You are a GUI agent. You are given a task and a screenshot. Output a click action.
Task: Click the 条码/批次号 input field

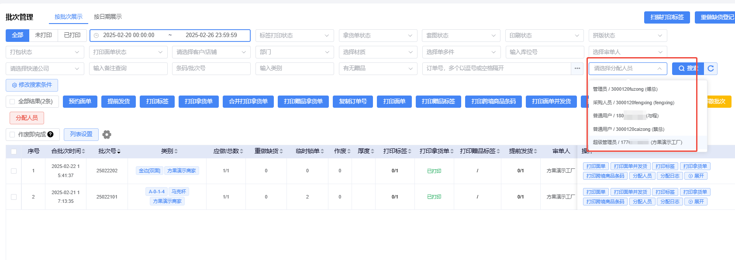[211, 68]
